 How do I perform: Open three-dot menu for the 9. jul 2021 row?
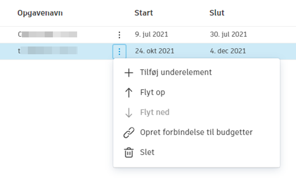(x=119, y=35)
